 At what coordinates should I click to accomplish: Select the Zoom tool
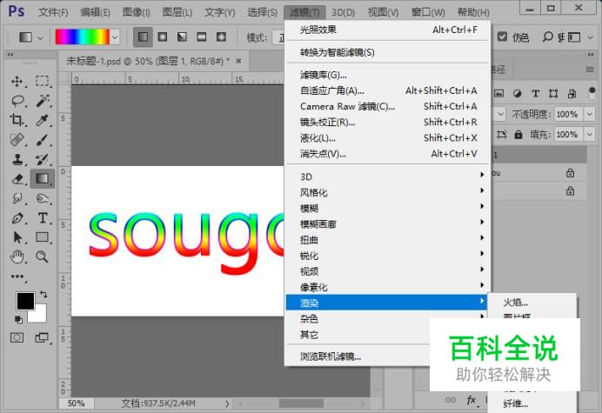[x=43, y=256]
